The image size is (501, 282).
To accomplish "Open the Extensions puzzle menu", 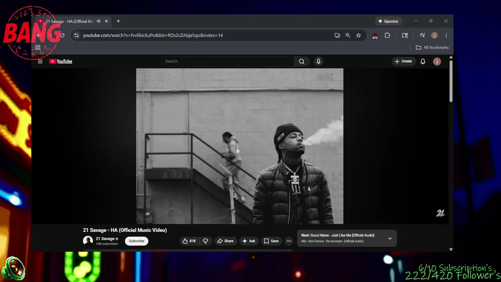I will coord(387,35).
